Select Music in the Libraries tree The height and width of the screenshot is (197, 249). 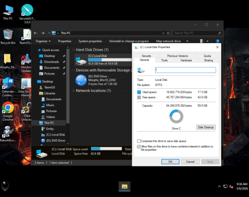[50, 105]
